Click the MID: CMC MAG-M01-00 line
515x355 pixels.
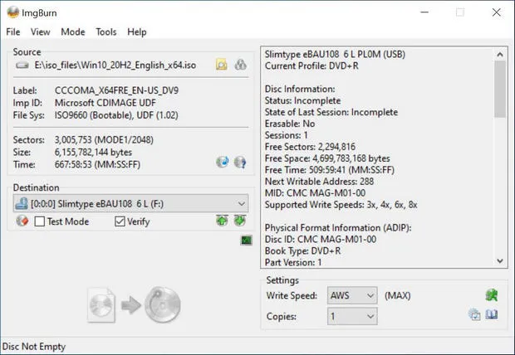(x=316, y=193)
